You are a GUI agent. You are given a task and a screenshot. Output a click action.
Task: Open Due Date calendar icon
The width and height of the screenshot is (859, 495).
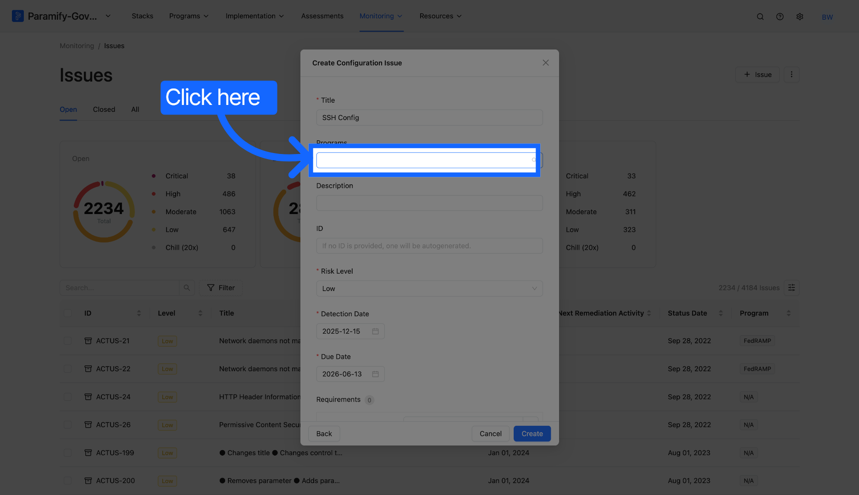[x=375, y=374]
